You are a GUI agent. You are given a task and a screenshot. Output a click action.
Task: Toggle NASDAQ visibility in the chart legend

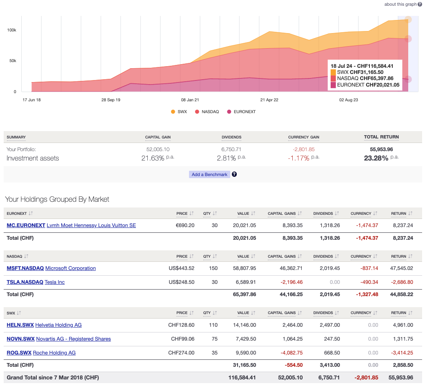pos(198,111)
